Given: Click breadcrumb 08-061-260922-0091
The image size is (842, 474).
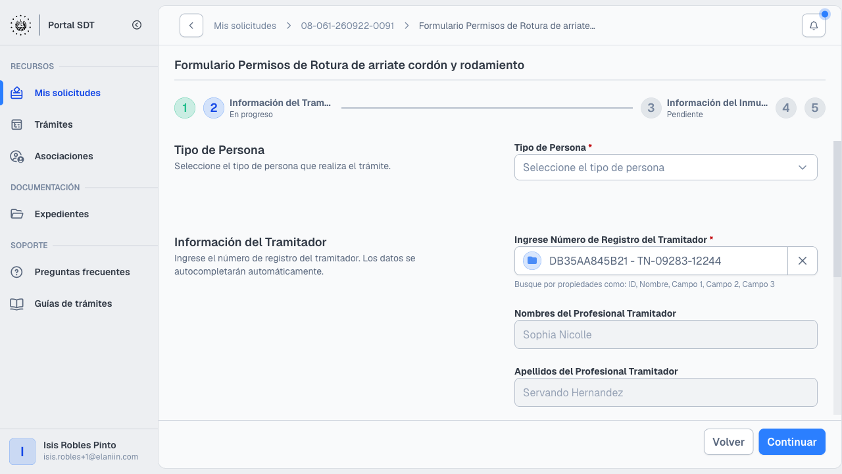Looking at the screenshot, I should (347, 26).
